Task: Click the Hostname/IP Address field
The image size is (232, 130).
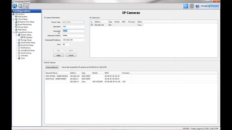Action: coord(73,40)
